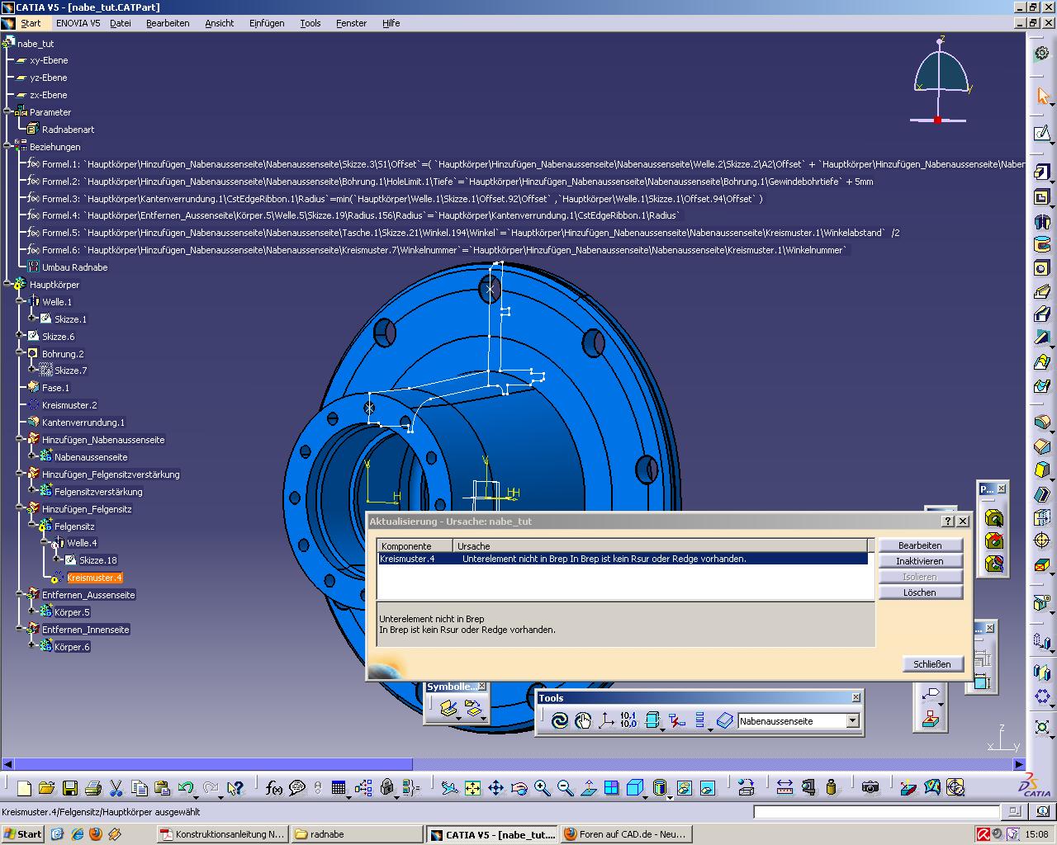Select the Pan view tool
This screenshot has width=1057, height=845.
pos(495,788)
